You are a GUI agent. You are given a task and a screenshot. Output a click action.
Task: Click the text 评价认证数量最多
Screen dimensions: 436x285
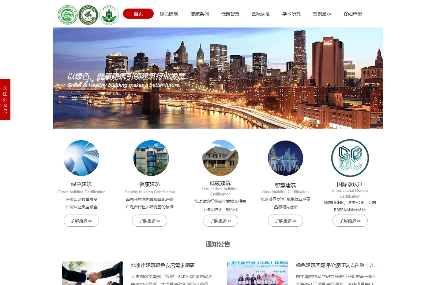pos(81,199)
